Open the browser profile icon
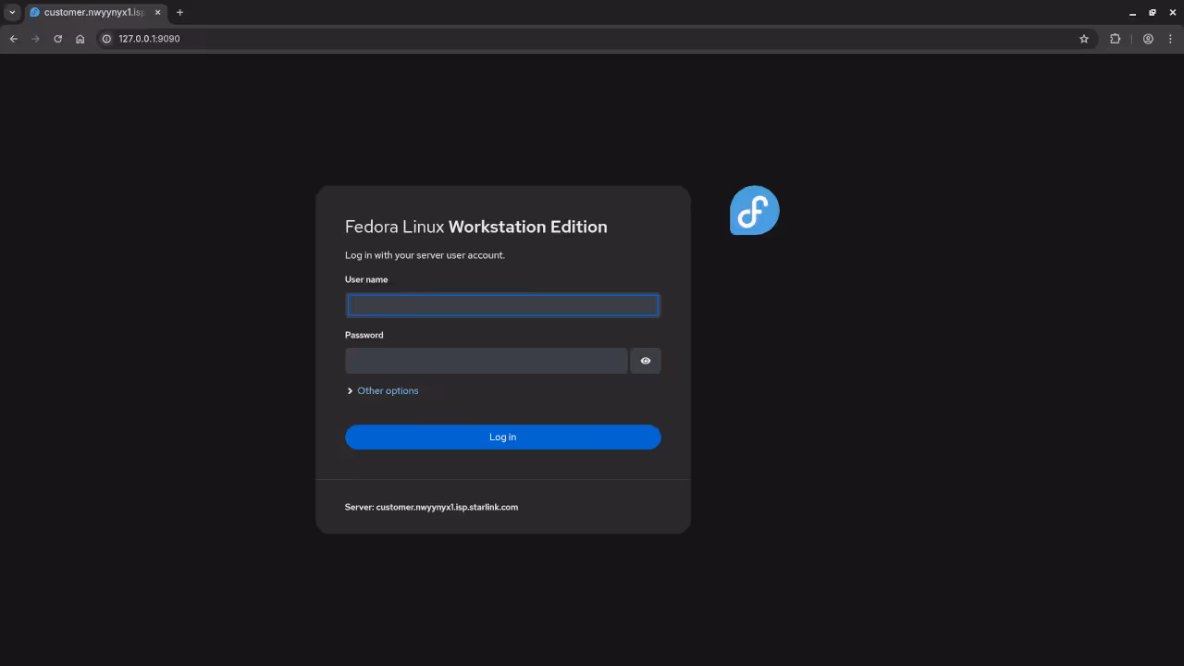1184x666 pixels. (x=1148, y=39)
